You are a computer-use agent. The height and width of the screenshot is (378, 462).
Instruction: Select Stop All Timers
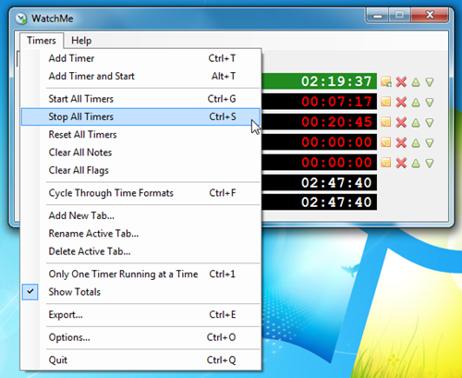pos(141,116)
